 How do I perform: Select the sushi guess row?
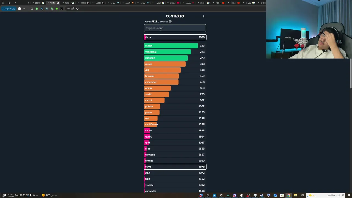(175, 94)
